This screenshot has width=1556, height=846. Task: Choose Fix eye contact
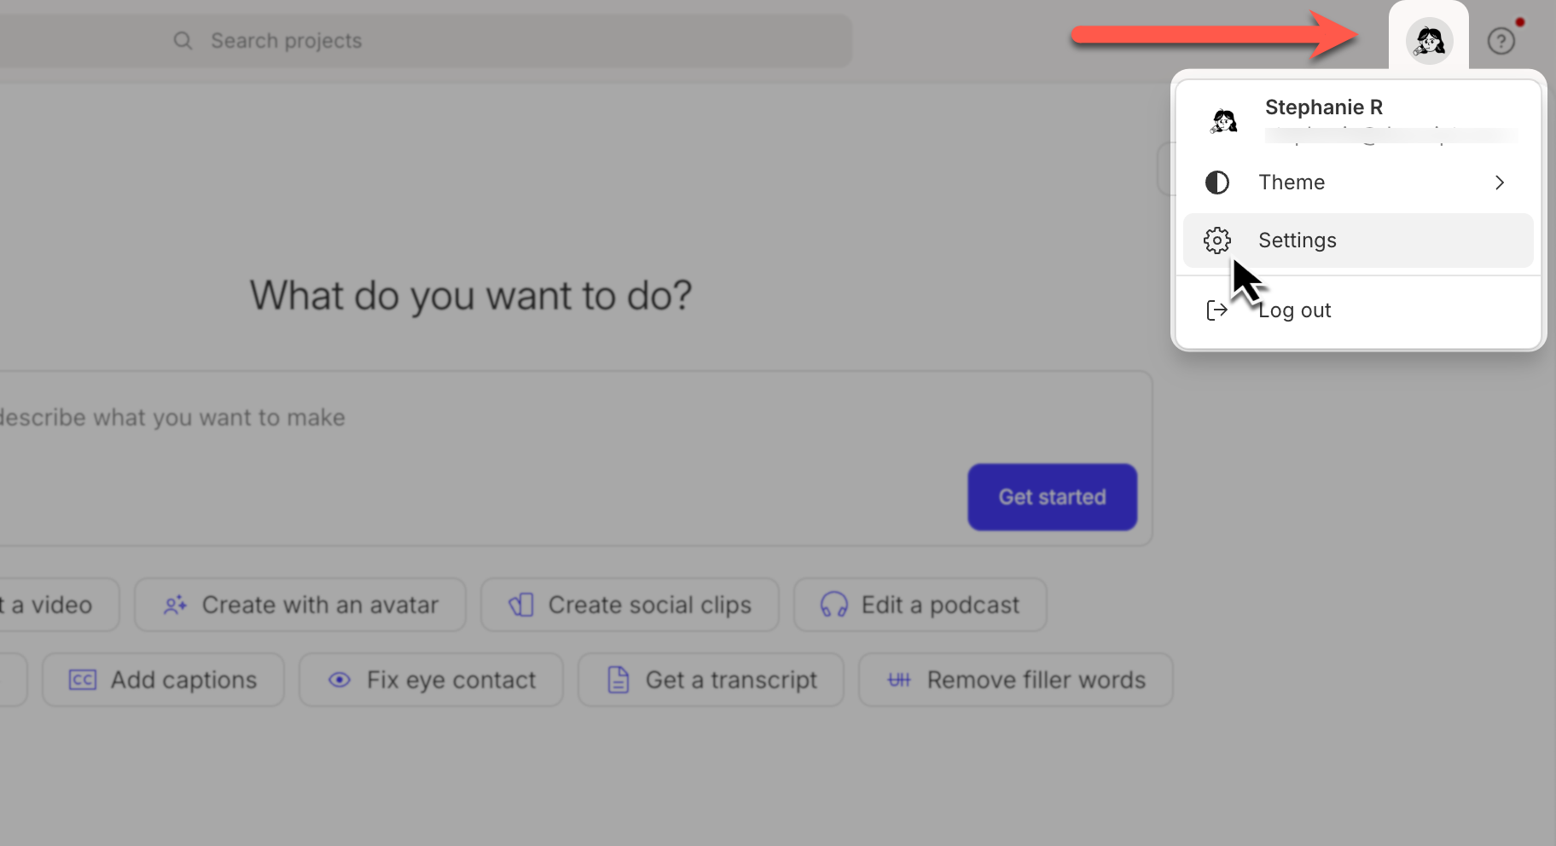pyautogui.click(x=431, y=681)
